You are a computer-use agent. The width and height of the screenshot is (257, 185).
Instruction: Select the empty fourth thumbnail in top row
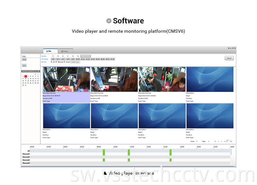click(210, 79)
